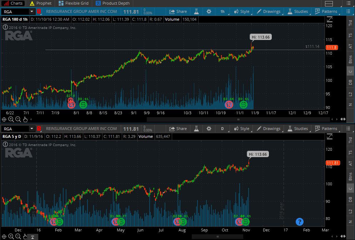Open the list menu icon in upper chart toolbar
The image size is (355, 240).
coord(348,11)
